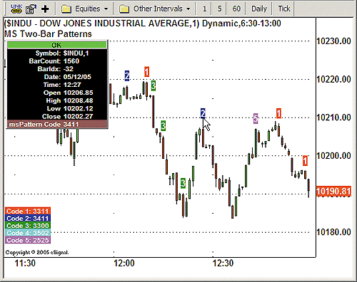
Task: Click the green marker 3 at chart bottom
Action: (x=183, y=183)
